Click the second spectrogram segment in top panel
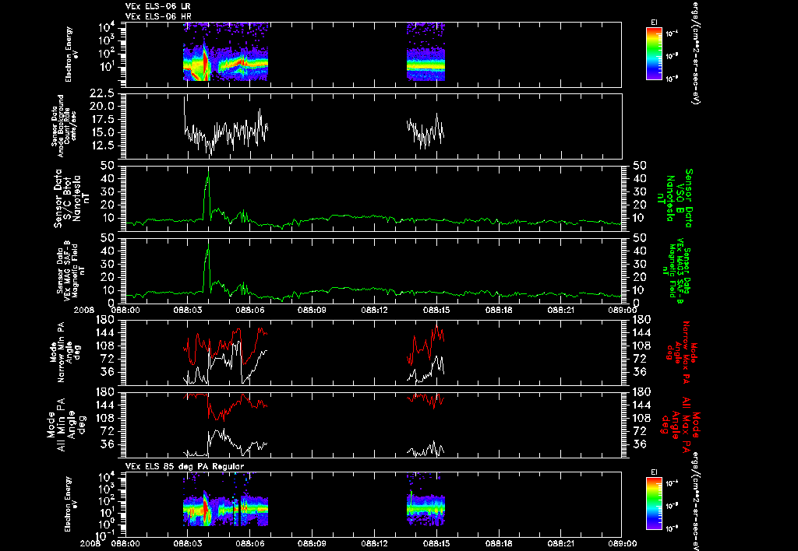 tap(426, 52)
